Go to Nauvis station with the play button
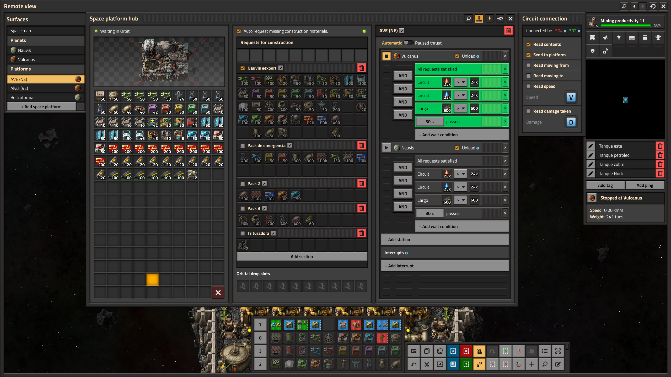Image resolution: width=671 pixels, height=377 pixels. (x=387, y=148)
